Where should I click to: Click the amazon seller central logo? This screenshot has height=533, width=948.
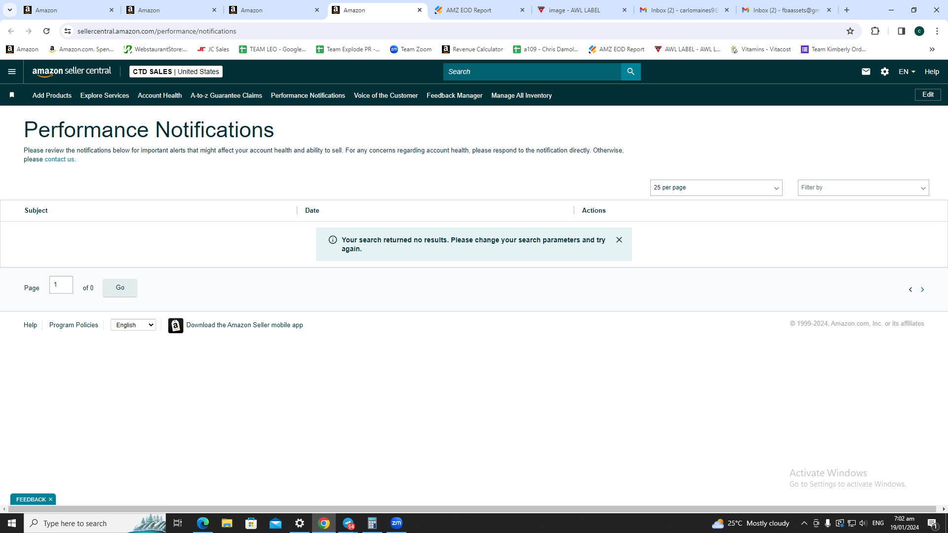72,72
